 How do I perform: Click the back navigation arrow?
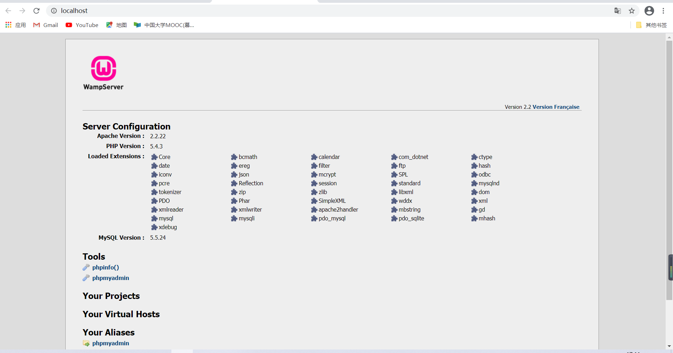(8, 11)
